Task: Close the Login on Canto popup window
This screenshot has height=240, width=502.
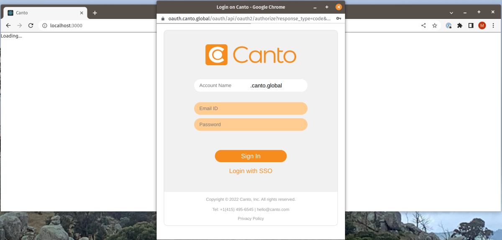Action: pyautogui.click(x=339, y=7)
